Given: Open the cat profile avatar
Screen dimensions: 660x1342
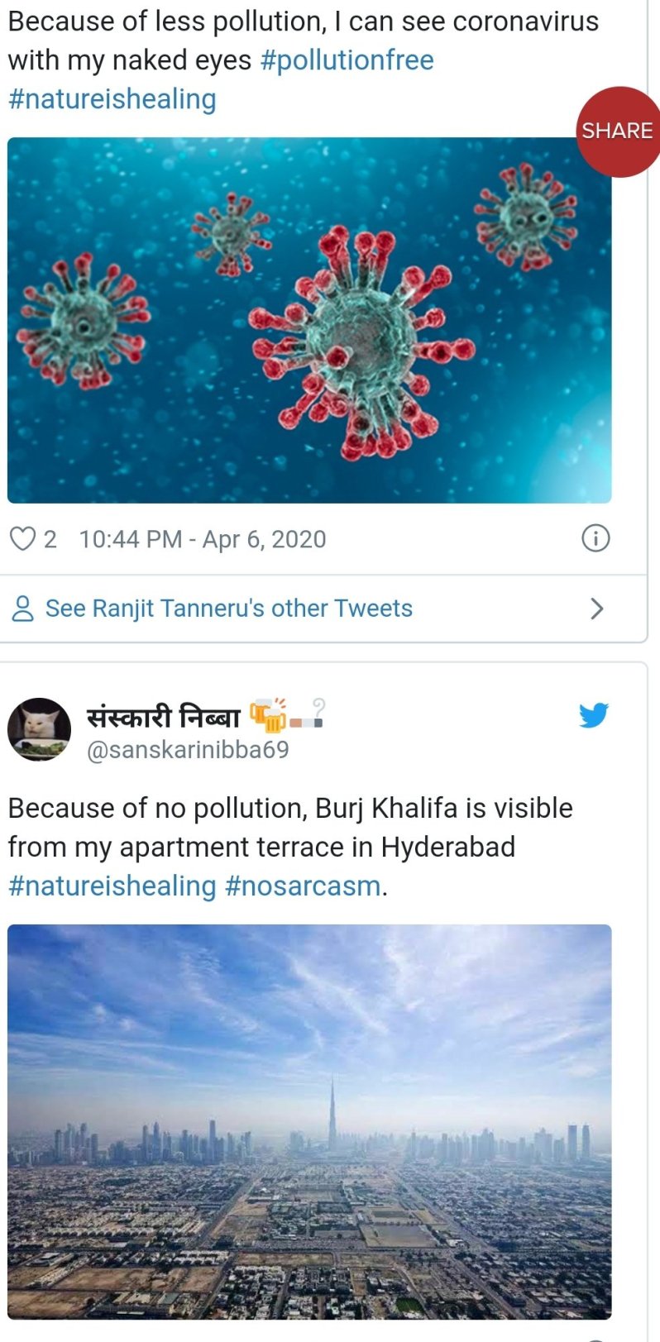Looking at the screenshot, I should tap(39, 728).
